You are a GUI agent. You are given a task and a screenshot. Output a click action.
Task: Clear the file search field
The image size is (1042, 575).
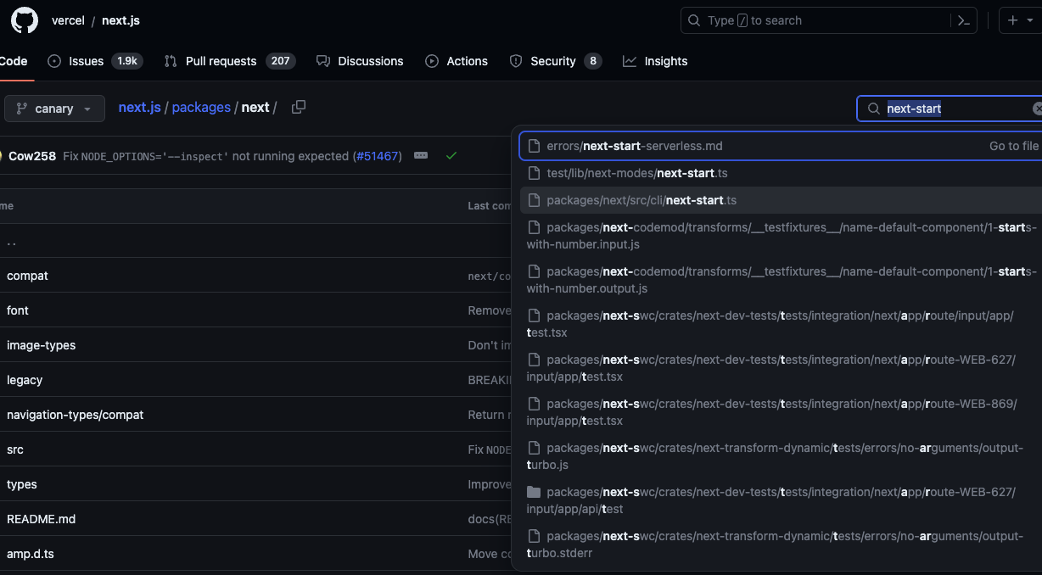[1037, 109]
